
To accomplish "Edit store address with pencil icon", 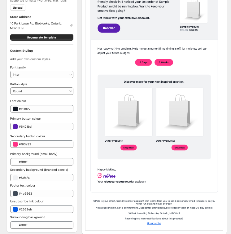I will [71, 26].
